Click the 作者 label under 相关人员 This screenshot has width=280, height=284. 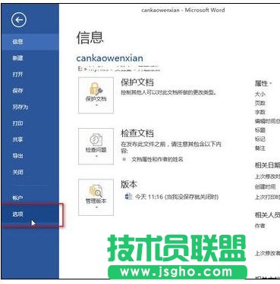coord(260,226)
